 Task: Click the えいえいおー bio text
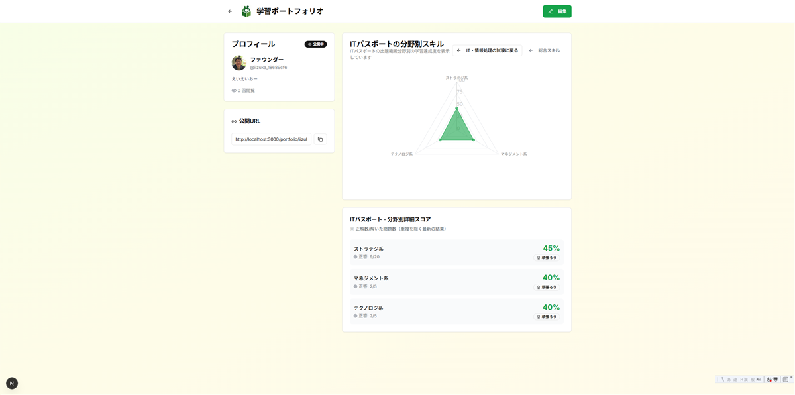(244, 79)
